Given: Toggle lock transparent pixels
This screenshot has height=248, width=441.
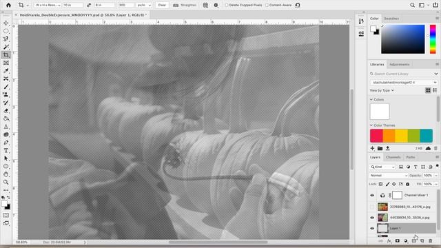Looking at the screenshot, I should [380, 184].
